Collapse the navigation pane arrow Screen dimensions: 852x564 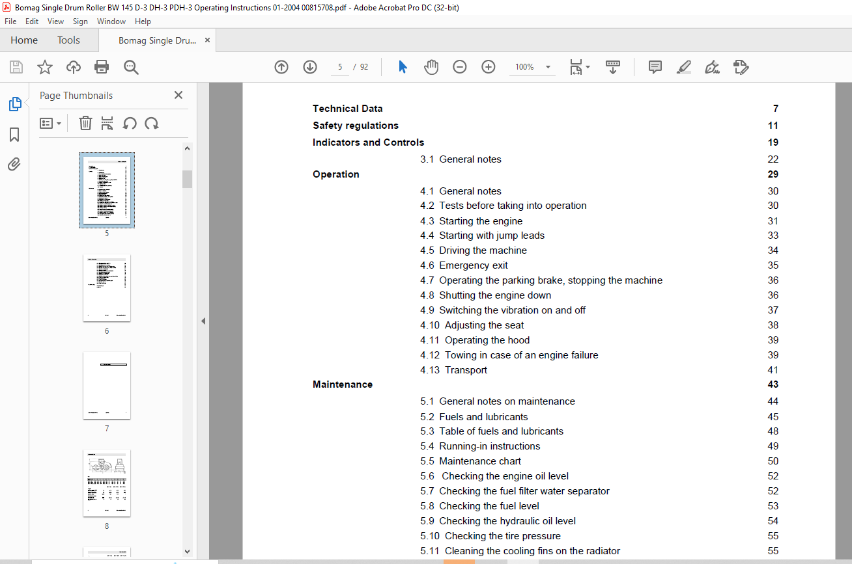point(203,321)
